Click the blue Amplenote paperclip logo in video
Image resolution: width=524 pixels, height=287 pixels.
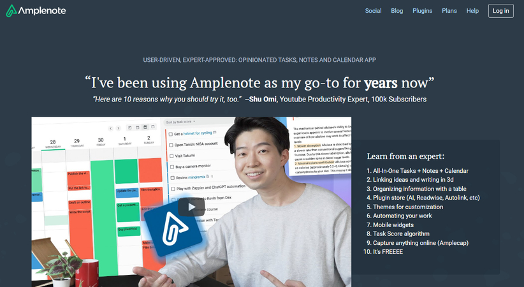173,228
